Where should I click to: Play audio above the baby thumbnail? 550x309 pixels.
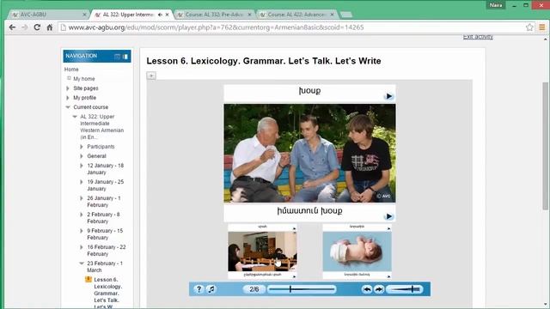click(388, 228)
